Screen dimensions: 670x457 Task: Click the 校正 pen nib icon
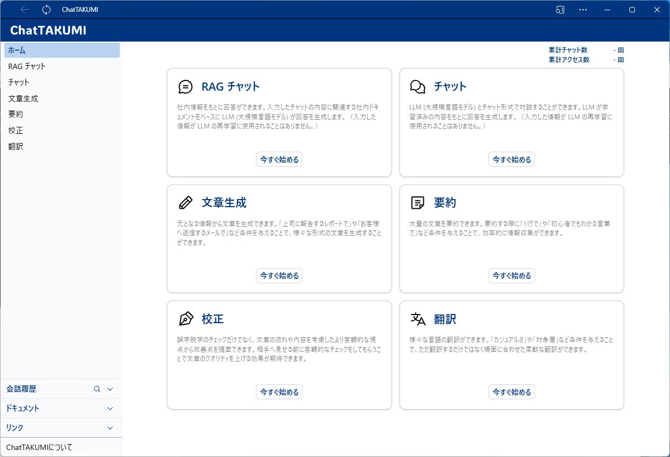[x=186, y=319]
